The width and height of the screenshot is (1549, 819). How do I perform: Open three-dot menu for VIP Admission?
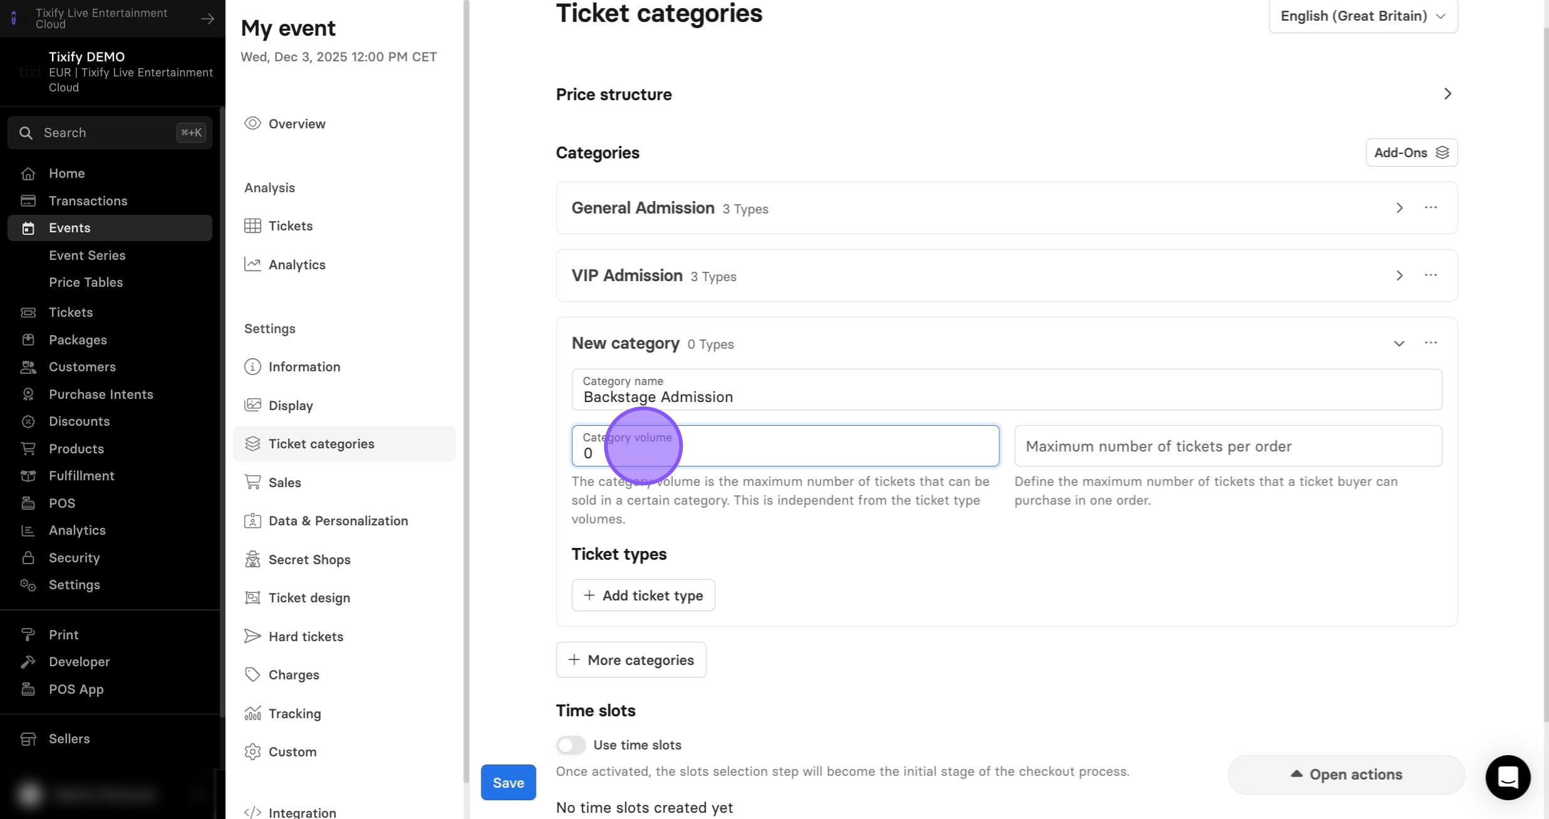point(1431,275)
